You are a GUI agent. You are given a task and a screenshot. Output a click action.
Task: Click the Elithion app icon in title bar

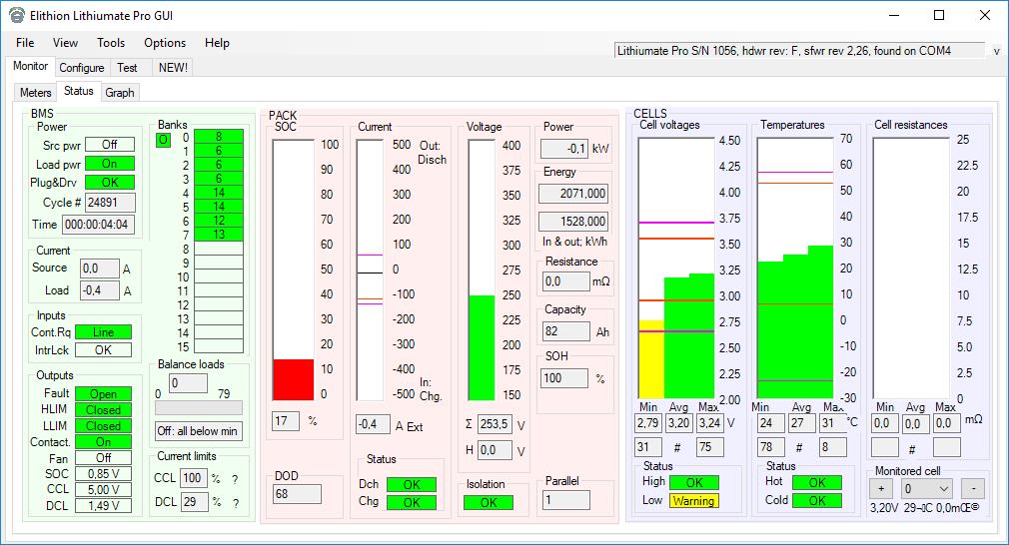[17, 15]
